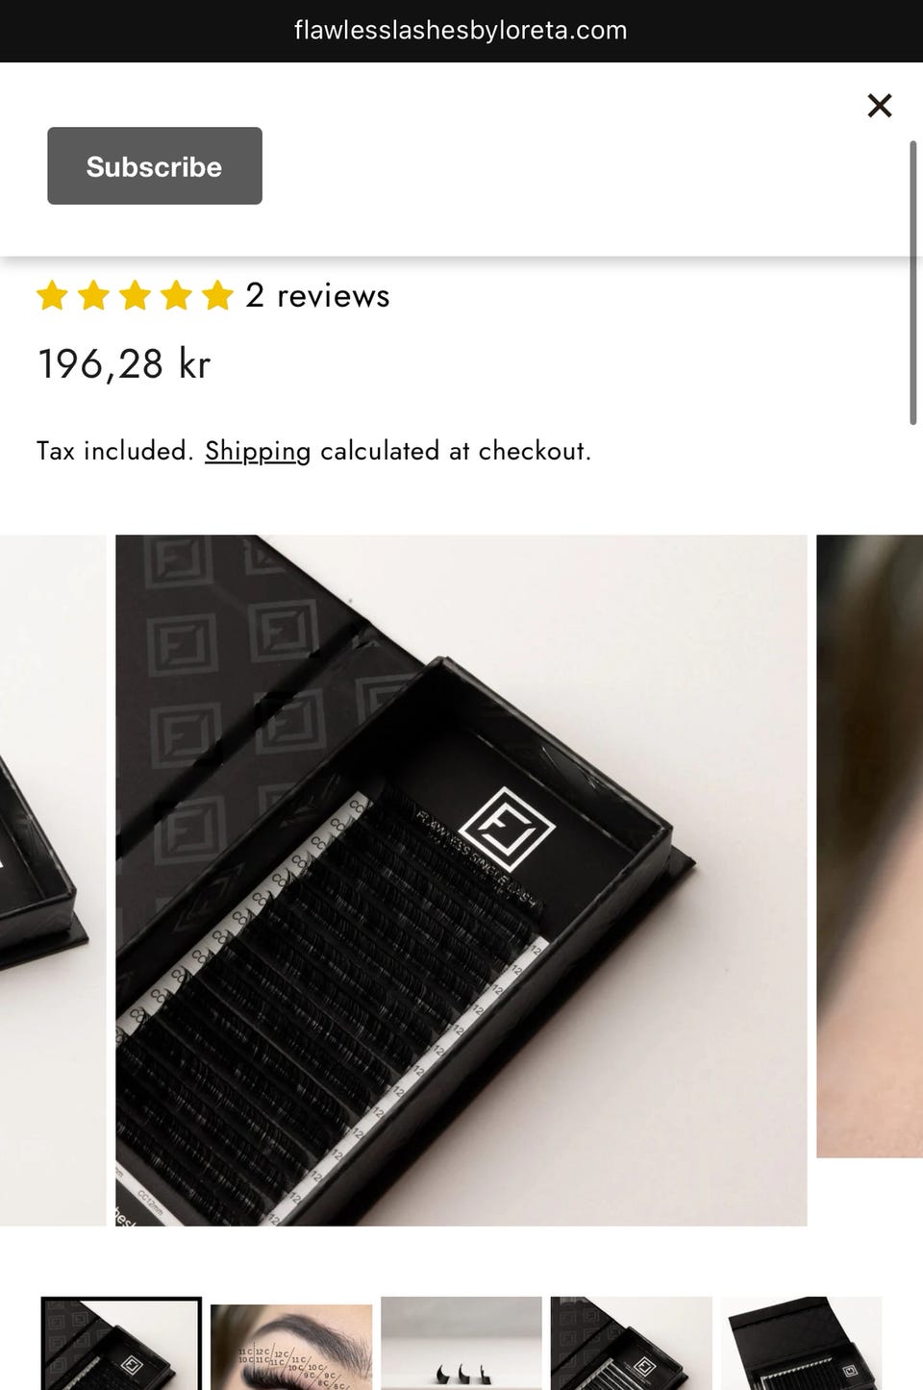This screenshot has width=923, height=1390.
Task: Click the vertical scrollbar on the right edge
Action: pyautogui.click(x=912, y=282)
